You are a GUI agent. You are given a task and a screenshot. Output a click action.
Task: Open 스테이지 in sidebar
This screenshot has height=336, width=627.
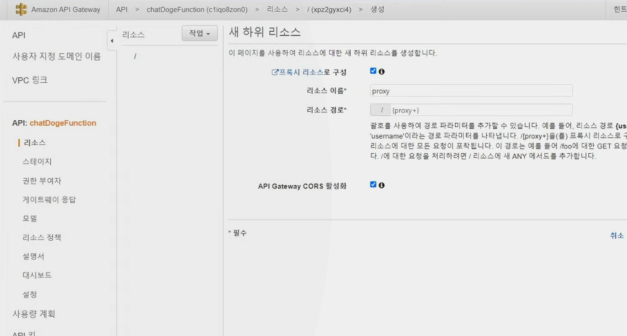(37, 162)
